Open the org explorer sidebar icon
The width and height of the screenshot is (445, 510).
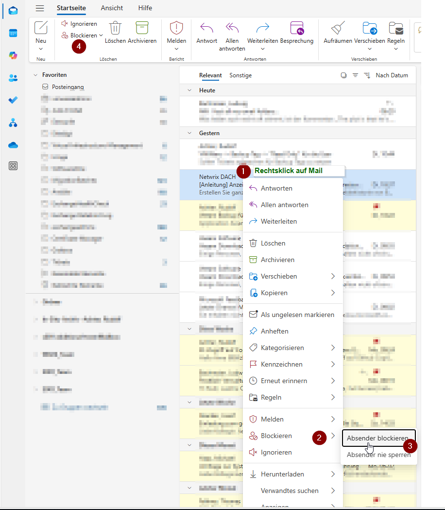click(x=13, y=123)
